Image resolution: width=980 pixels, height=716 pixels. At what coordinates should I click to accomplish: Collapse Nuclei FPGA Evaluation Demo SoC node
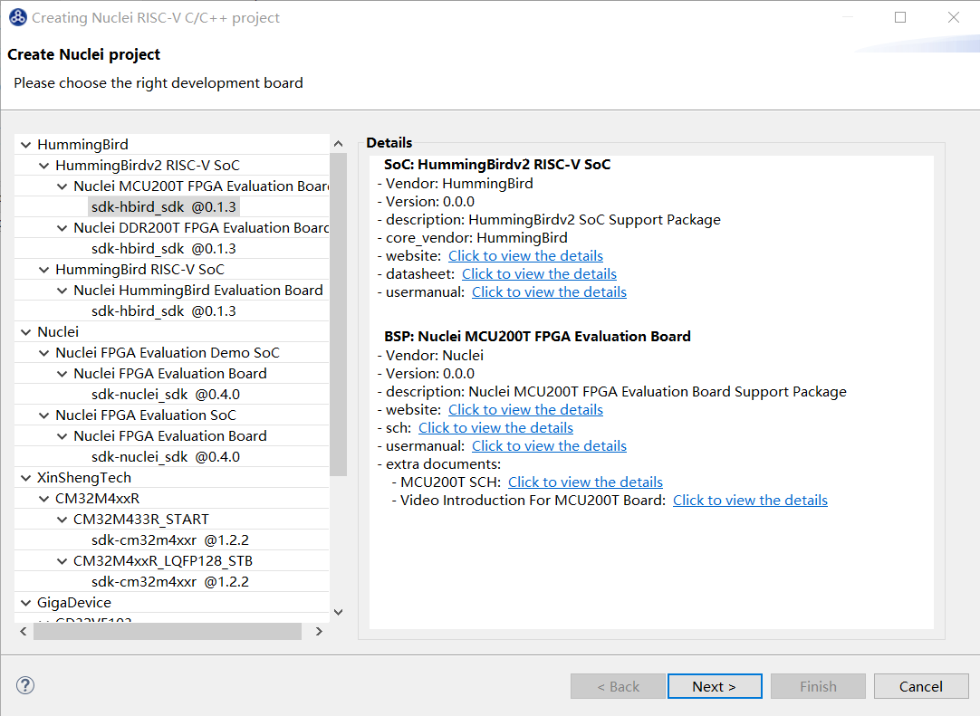point(43,353)
